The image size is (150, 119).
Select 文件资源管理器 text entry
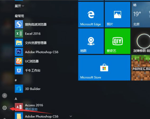tap(36, 43)
